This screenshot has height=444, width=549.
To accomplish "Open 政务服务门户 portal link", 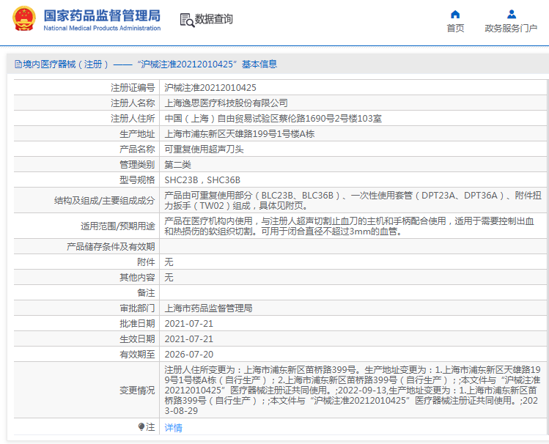I will coord(511,28).
